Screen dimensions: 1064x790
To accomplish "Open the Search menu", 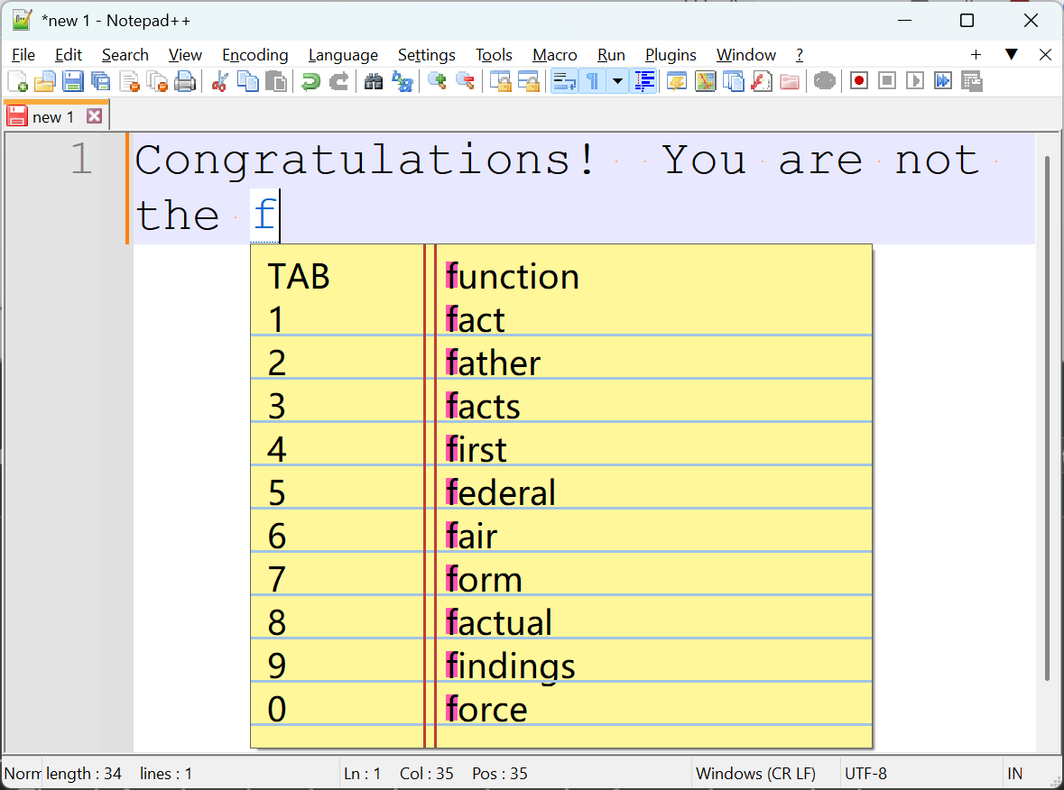I will [125, 55].
